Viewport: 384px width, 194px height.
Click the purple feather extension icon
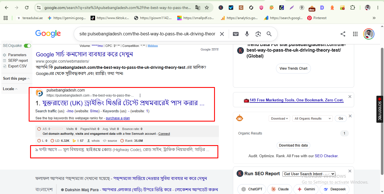(292, 8)
